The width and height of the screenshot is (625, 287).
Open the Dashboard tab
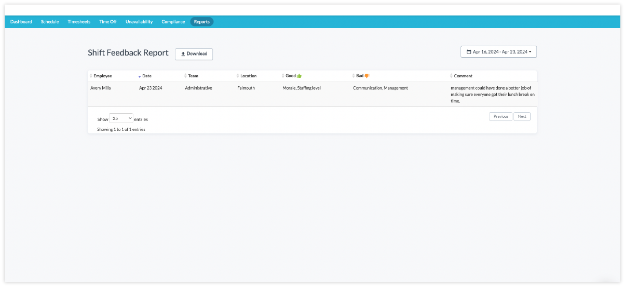point(21,22)
